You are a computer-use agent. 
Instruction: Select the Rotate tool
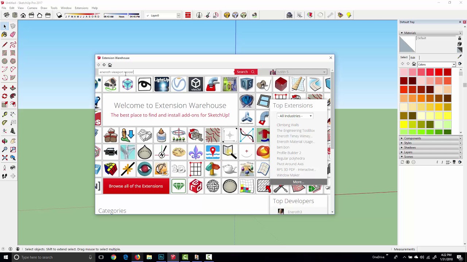pyautogui.click(x=5, y=96)
